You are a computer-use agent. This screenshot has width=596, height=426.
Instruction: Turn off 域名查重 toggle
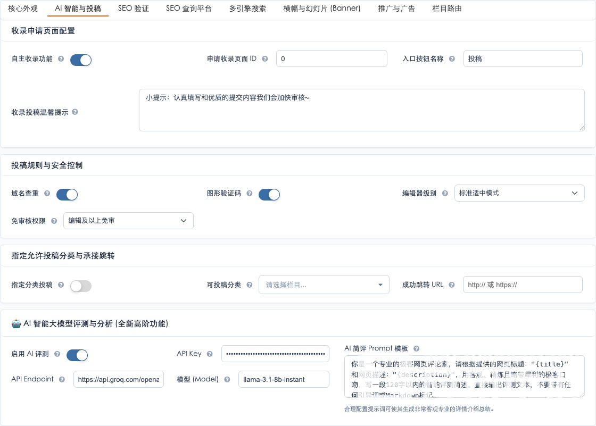67,195
